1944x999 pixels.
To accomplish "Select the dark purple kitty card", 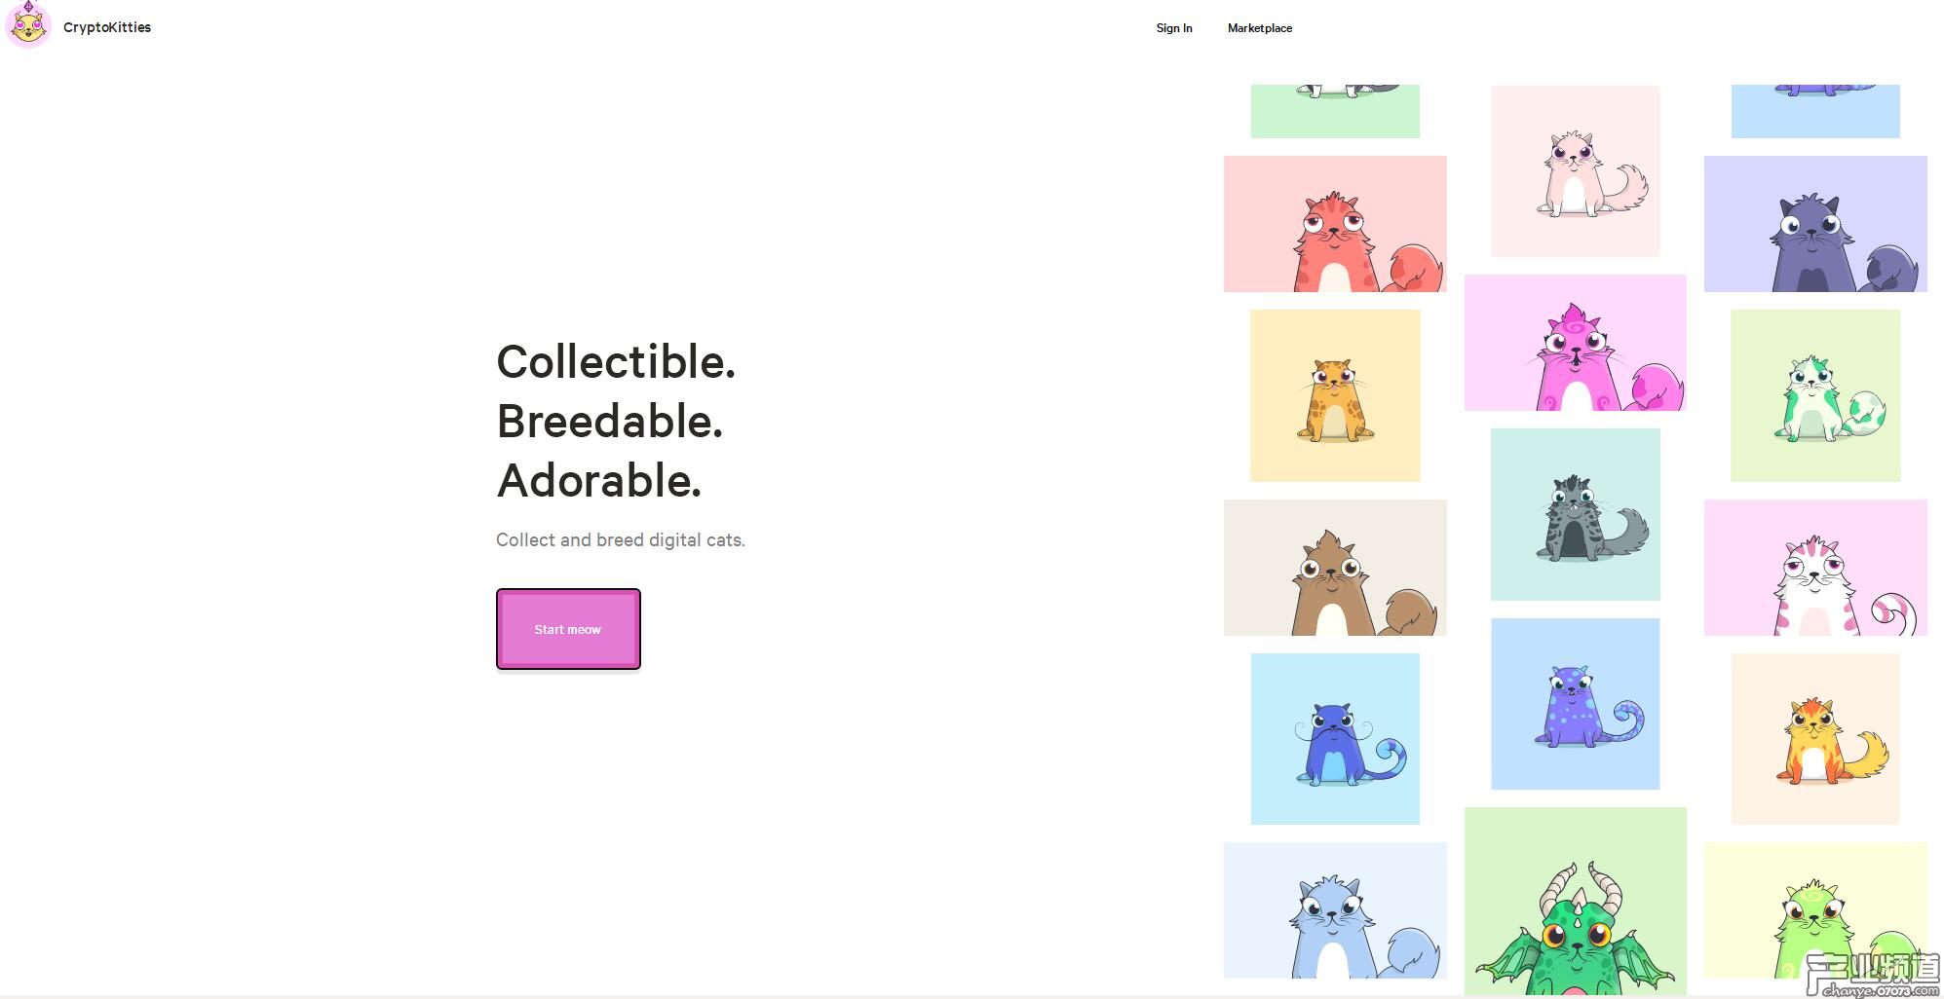I will pyautogui.click(x=1815, y=224).
